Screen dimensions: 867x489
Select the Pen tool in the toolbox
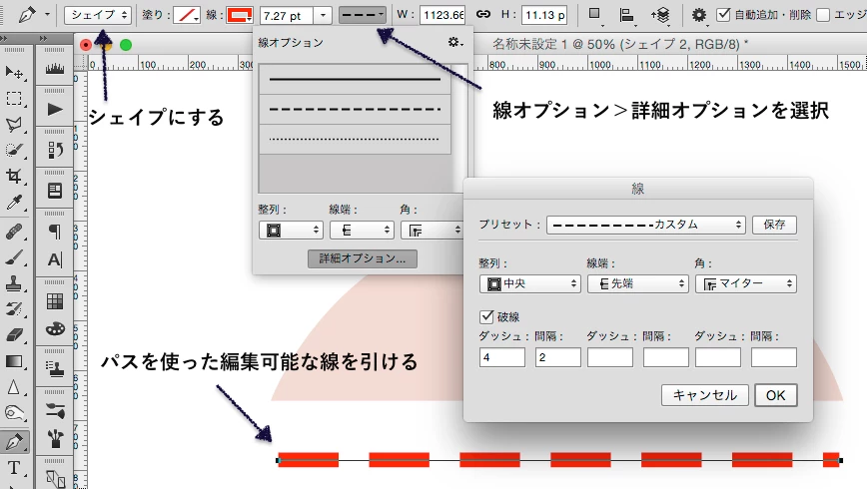coord(14,441)
